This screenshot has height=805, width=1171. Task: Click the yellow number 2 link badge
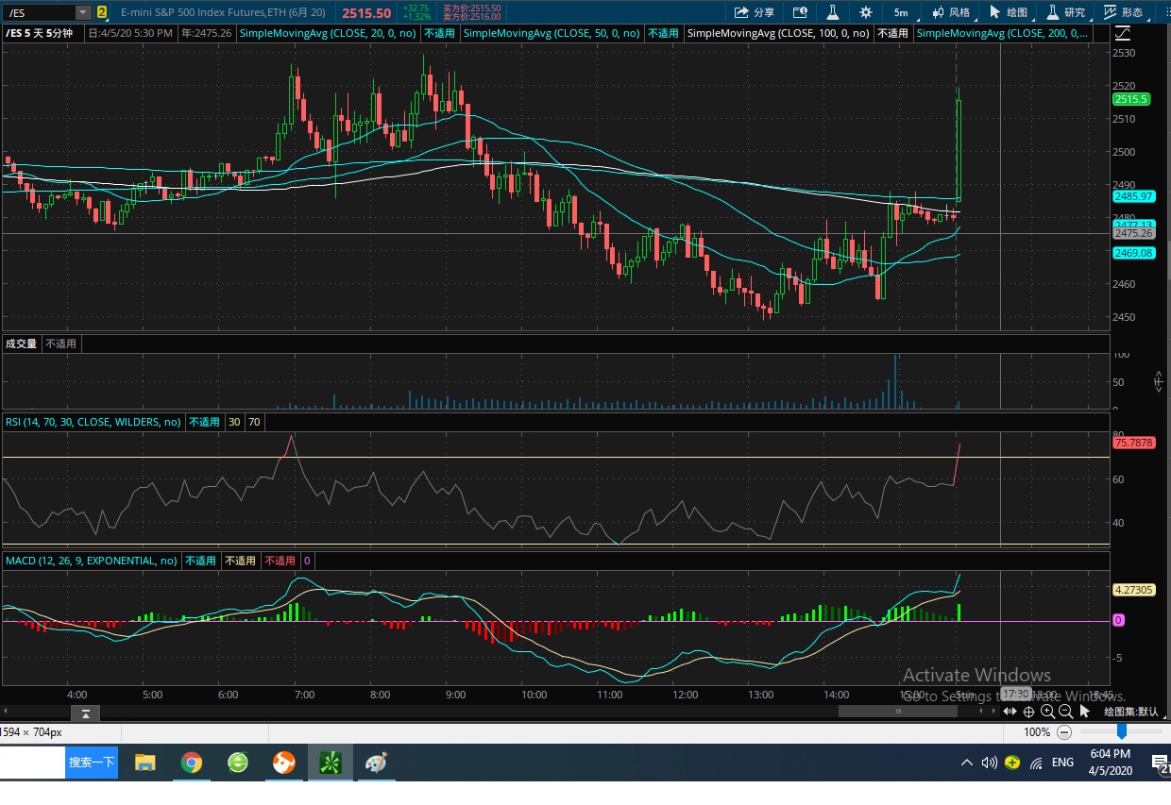(x=102, y=12)
